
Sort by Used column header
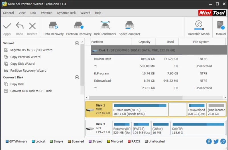(x=167, y=42)
